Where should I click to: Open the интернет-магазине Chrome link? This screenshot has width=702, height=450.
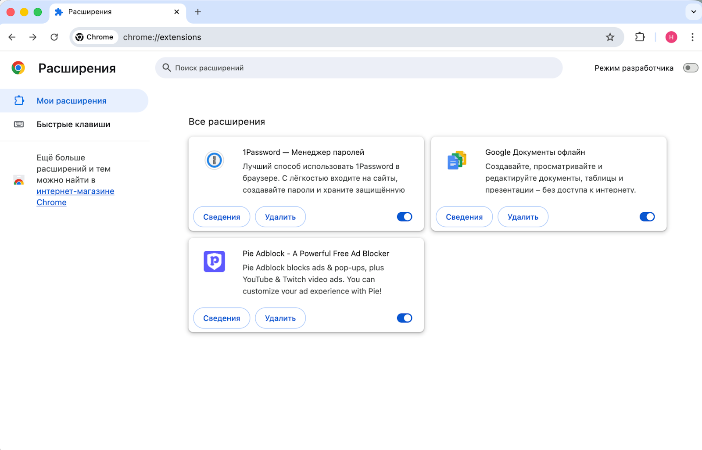[75, 197]
